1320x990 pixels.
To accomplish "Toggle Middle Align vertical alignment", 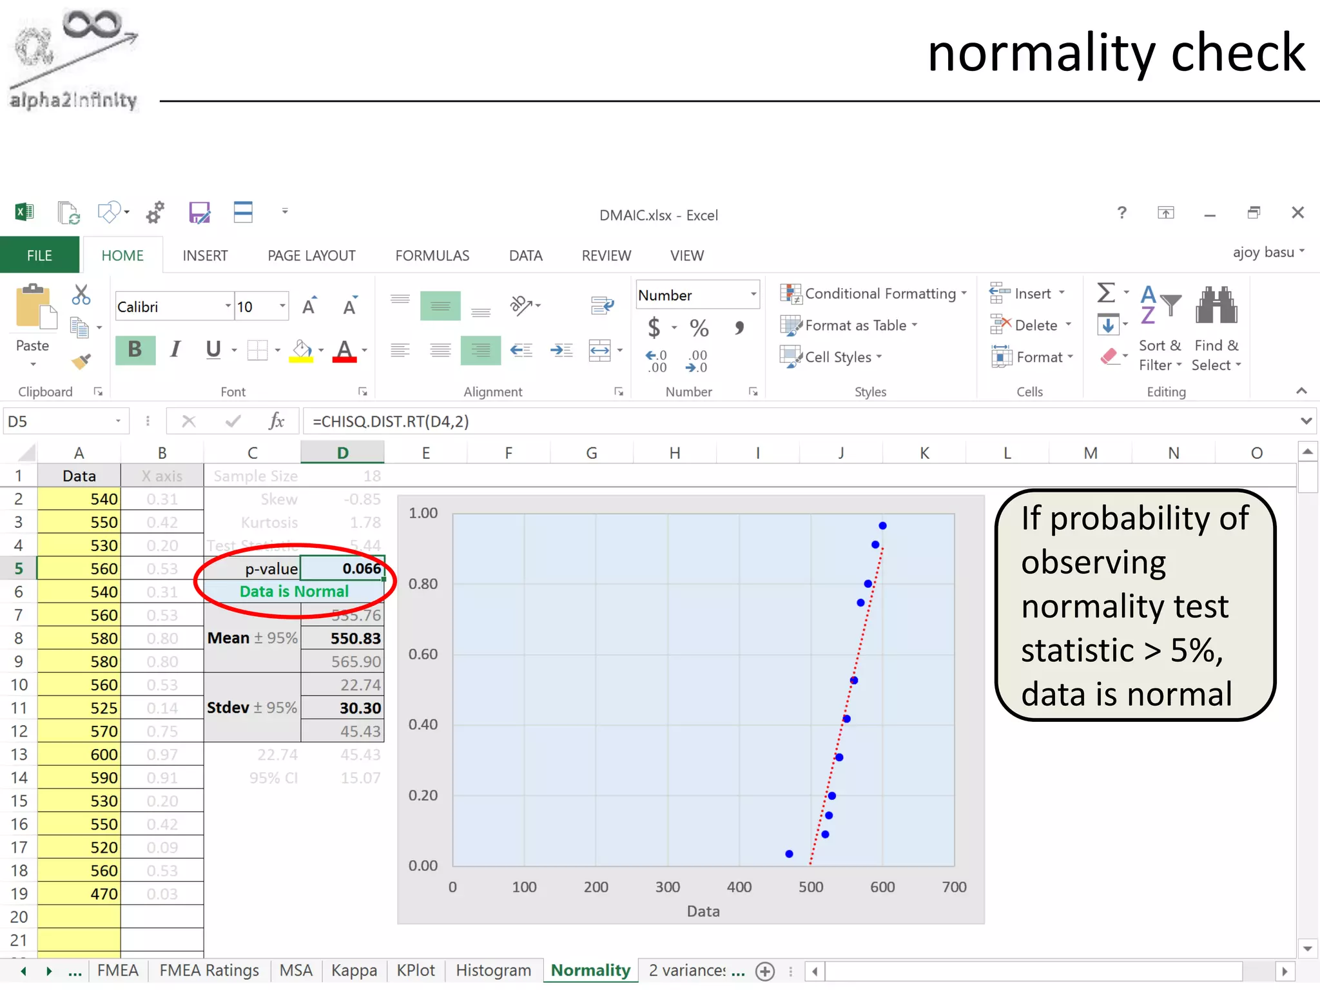I will click(440, 306).
